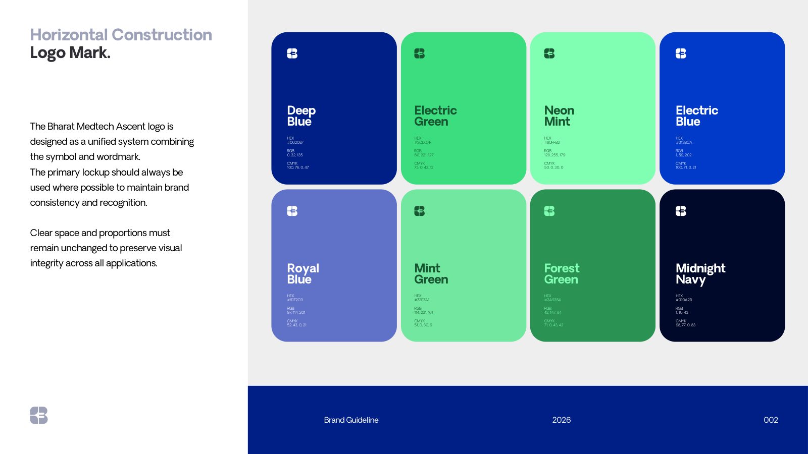Click the hex value #2A9354
Image resolution: width=808 pixels, height=454 pixels.
pyautogui.click(x=552, y=300)
